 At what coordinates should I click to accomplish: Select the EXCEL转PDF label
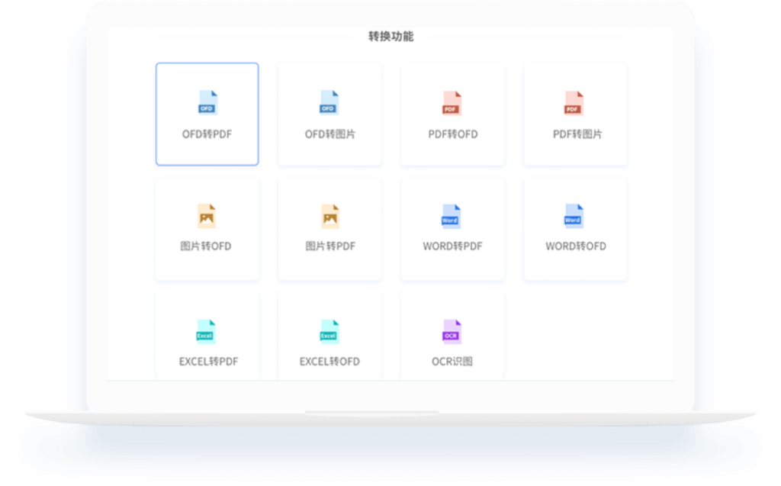(208, 362)
